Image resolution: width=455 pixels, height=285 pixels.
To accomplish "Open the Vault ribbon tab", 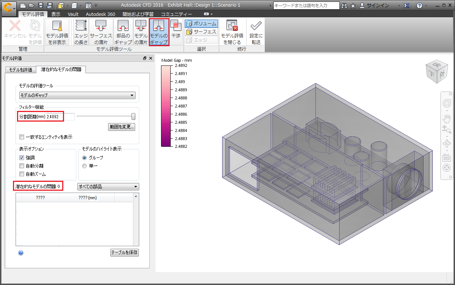I will pyautogui.click(x=73, y=14).
